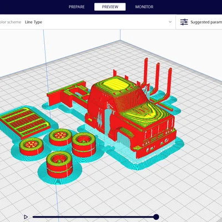Image resolution: width=222 pixels, height=222 pixels.
Task: Click the yellow cab roof top layer
Action: (116, 84)
